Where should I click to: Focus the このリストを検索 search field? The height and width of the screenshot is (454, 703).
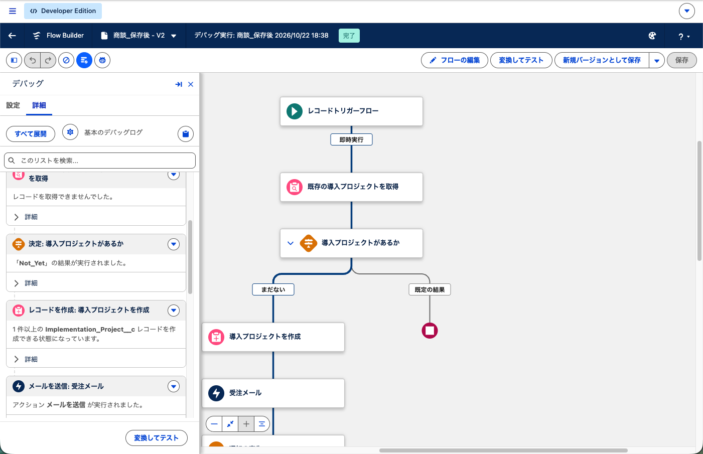tap(100, 161)
